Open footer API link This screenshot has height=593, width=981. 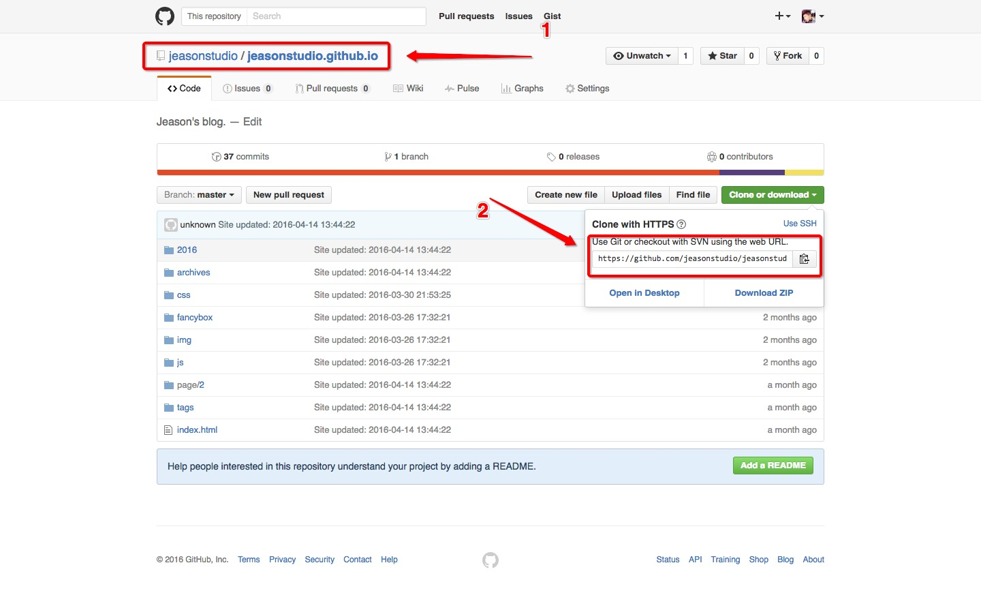pos(695,560)
